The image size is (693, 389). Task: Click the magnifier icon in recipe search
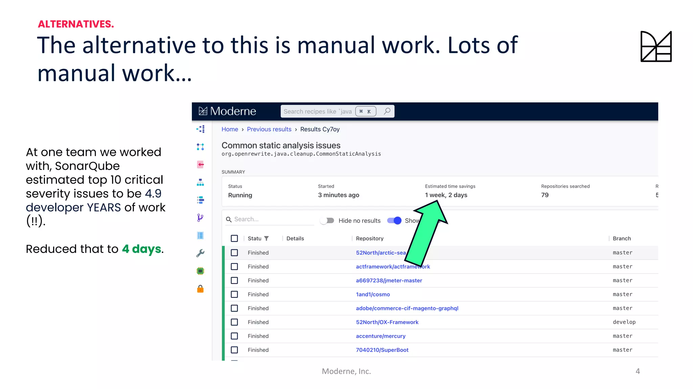[x=387, y=111]
